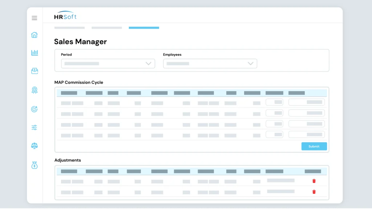Open the hamburger menu

pyautogui.click(x=35, y=18)
